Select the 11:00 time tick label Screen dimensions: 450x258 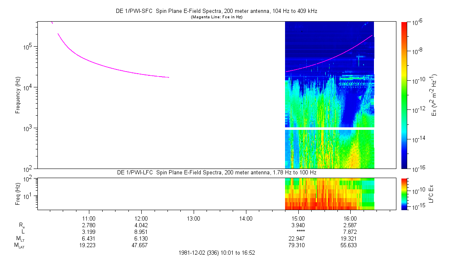pyautogui.click(x=89, y=218)
